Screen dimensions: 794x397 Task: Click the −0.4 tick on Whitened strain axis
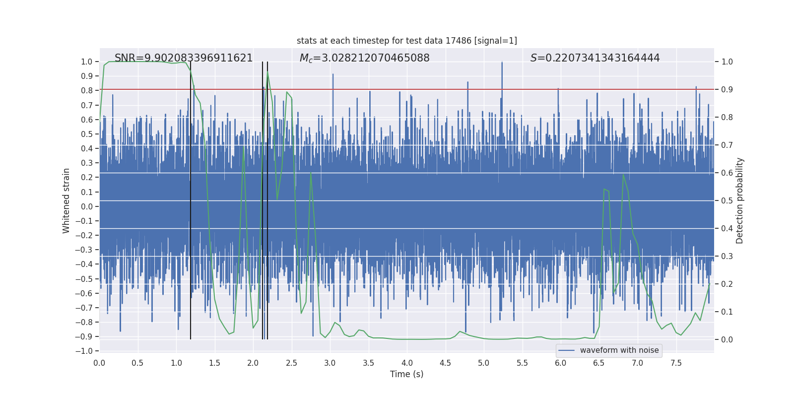[x=84, y=265]
